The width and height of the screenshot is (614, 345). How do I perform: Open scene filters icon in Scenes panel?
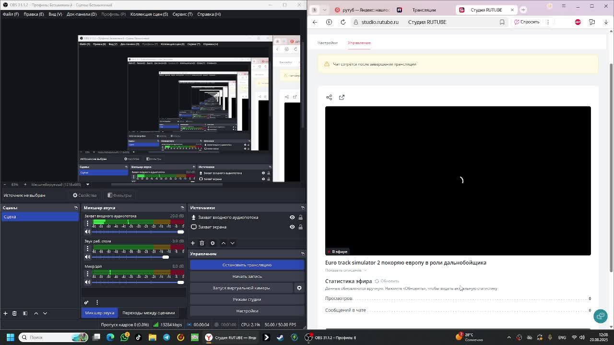pyautogui.click(x=25, y=313)
